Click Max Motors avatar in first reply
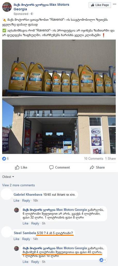Image resolution: width=118 pixels, height=266 pixels. point(16,210)
